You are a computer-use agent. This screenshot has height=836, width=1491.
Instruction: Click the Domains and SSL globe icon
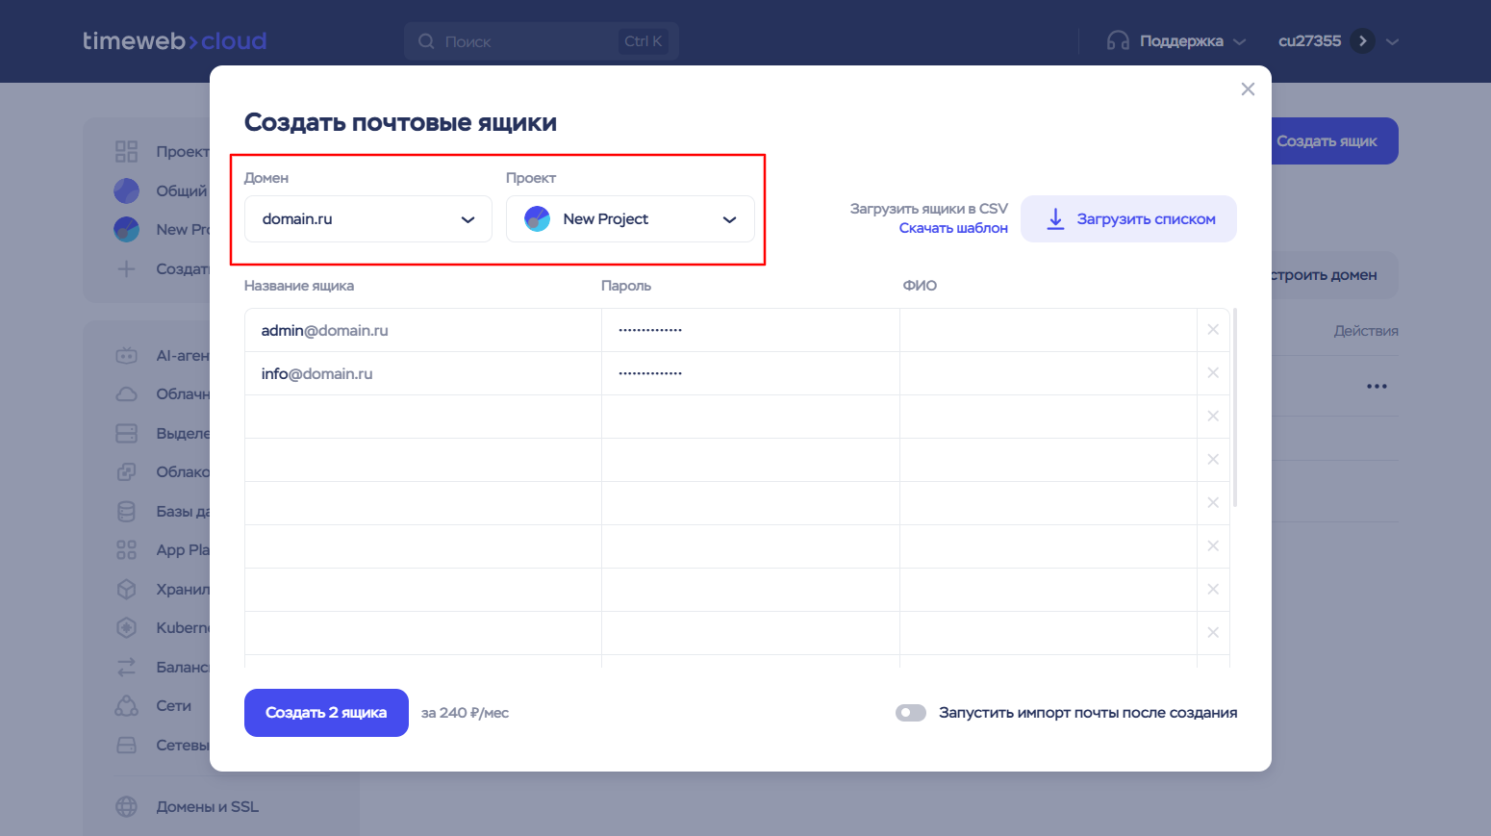pos(126,807)
